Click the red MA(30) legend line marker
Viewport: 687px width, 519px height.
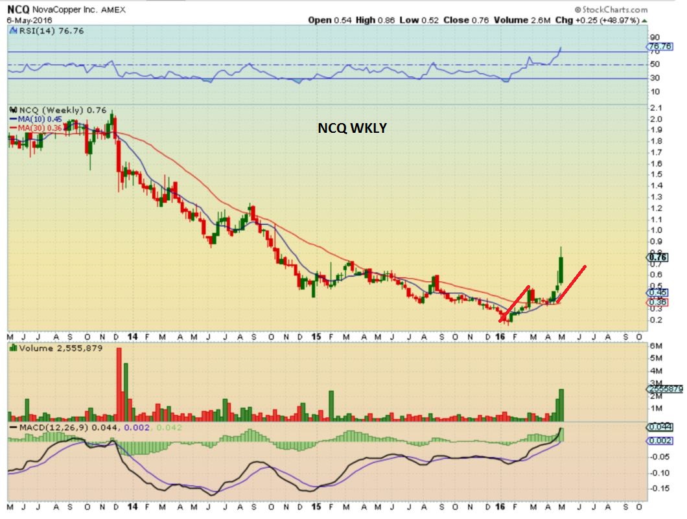coord(13,128)
